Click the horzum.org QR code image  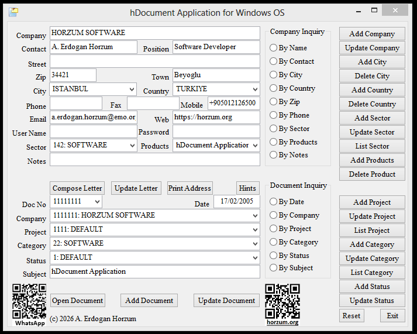282,301
